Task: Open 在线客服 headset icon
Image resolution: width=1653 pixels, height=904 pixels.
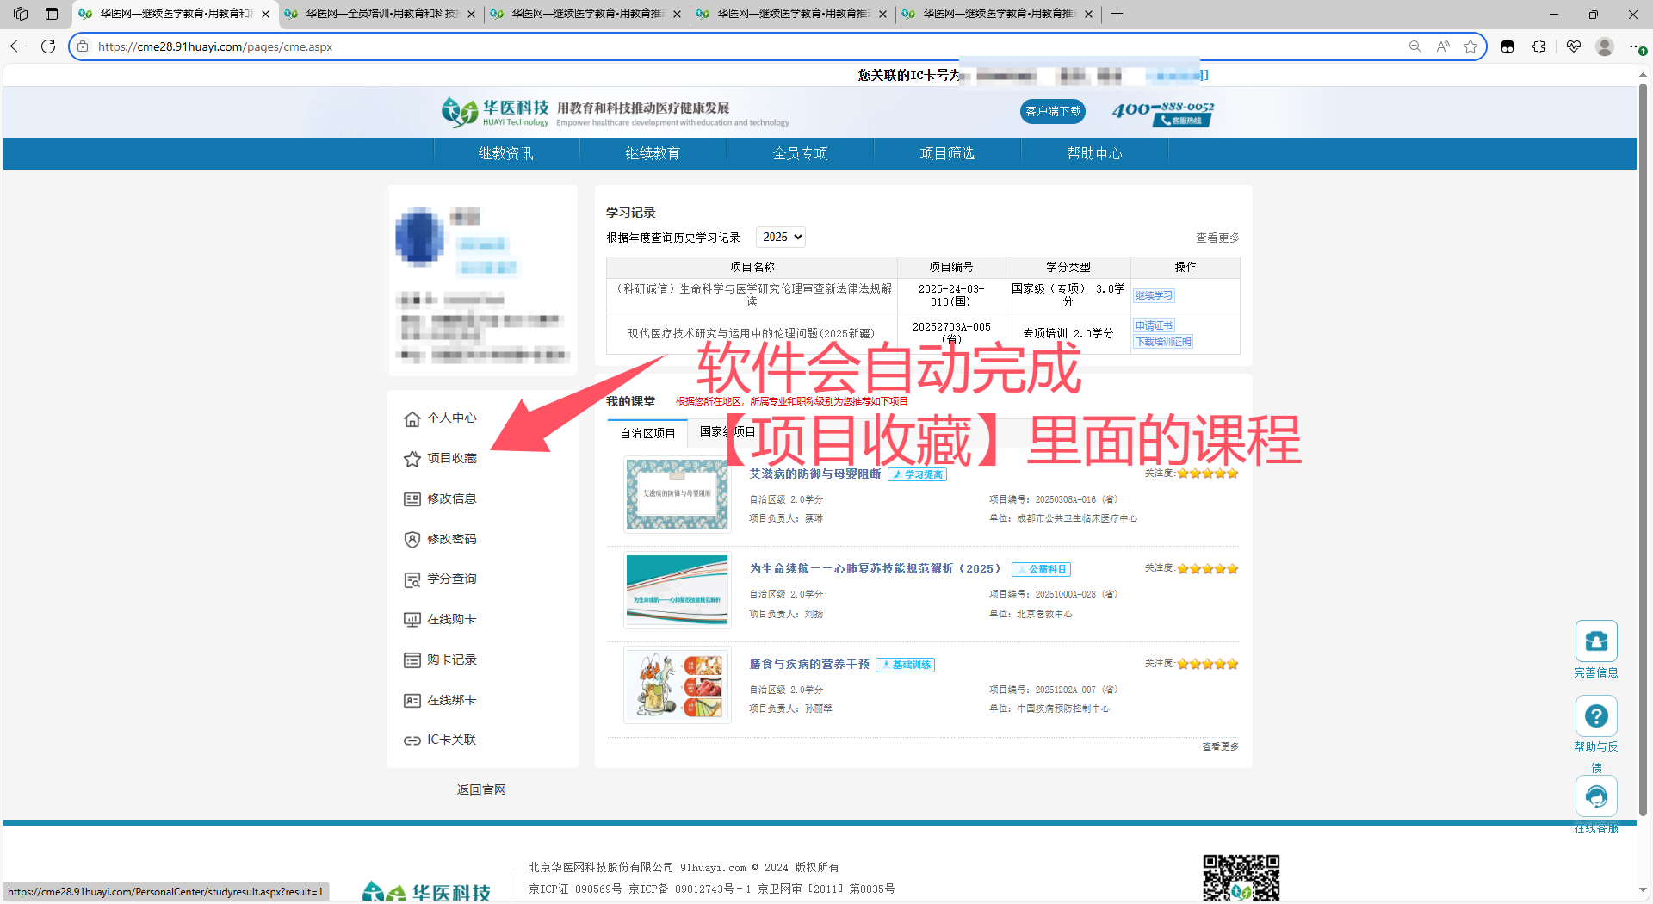Action: coord(1596,796)
